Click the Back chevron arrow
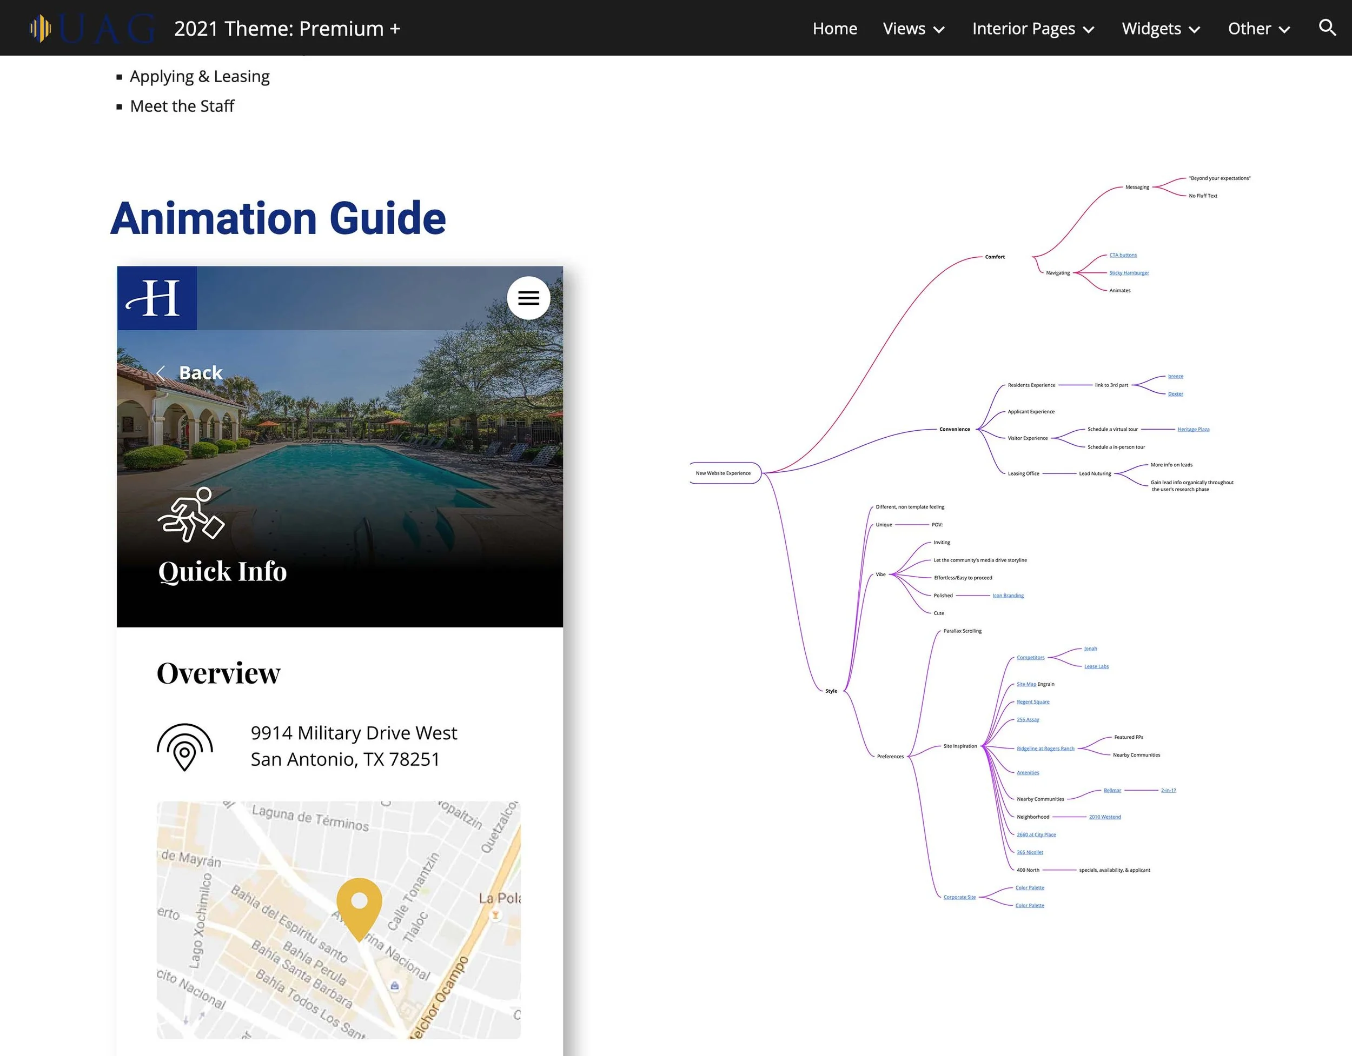 (x=161, y=372)
